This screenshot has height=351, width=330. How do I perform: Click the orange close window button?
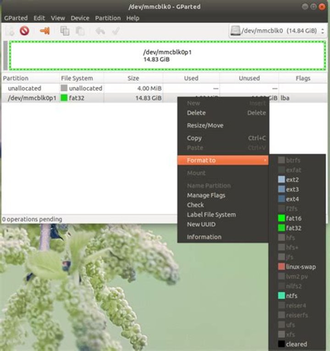[x=322, y=7]
